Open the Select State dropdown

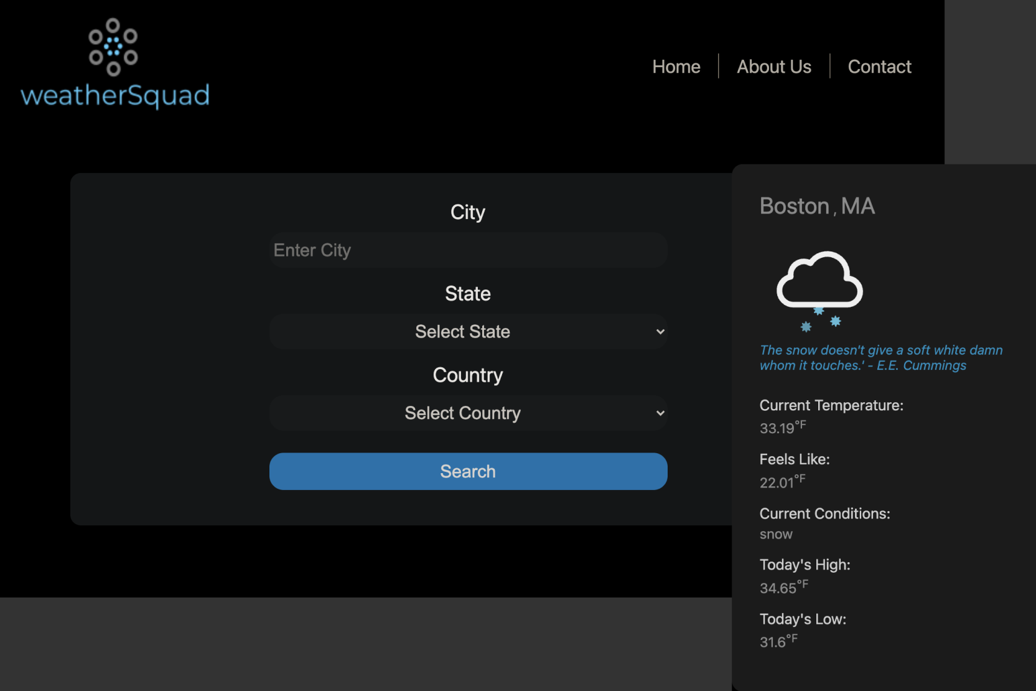coord(468,332)
